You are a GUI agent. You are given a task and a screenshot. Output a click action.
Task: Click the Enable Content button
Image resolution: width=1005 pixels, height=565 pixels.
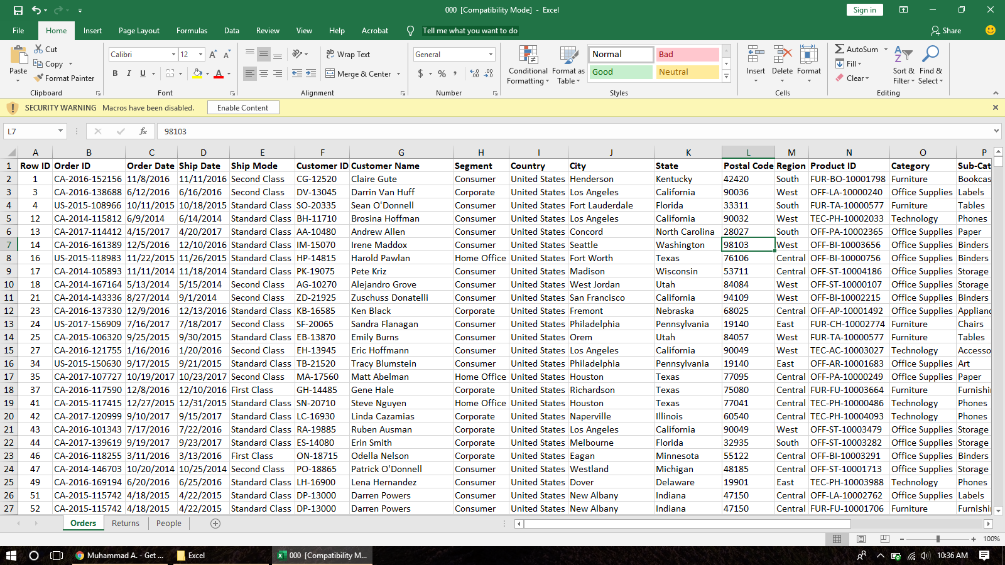click(x=243, y=107)
